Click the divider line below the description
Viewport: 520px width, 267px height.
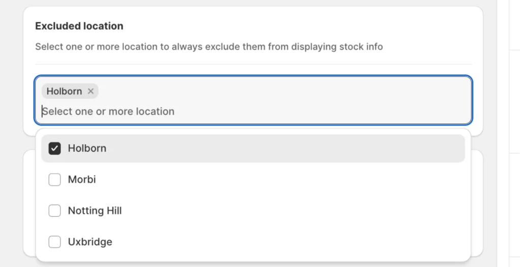point(253,64)
